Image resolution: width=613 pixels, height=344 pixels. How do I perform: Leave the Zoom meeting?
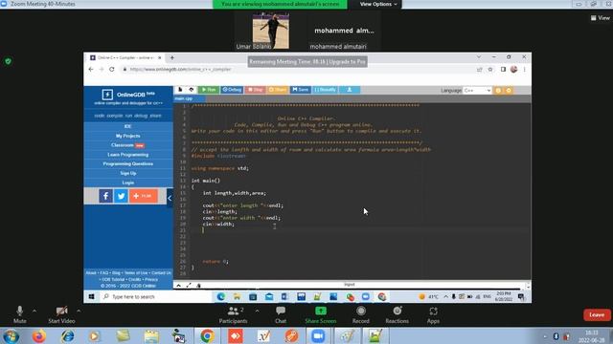click(x=597, y=314)
